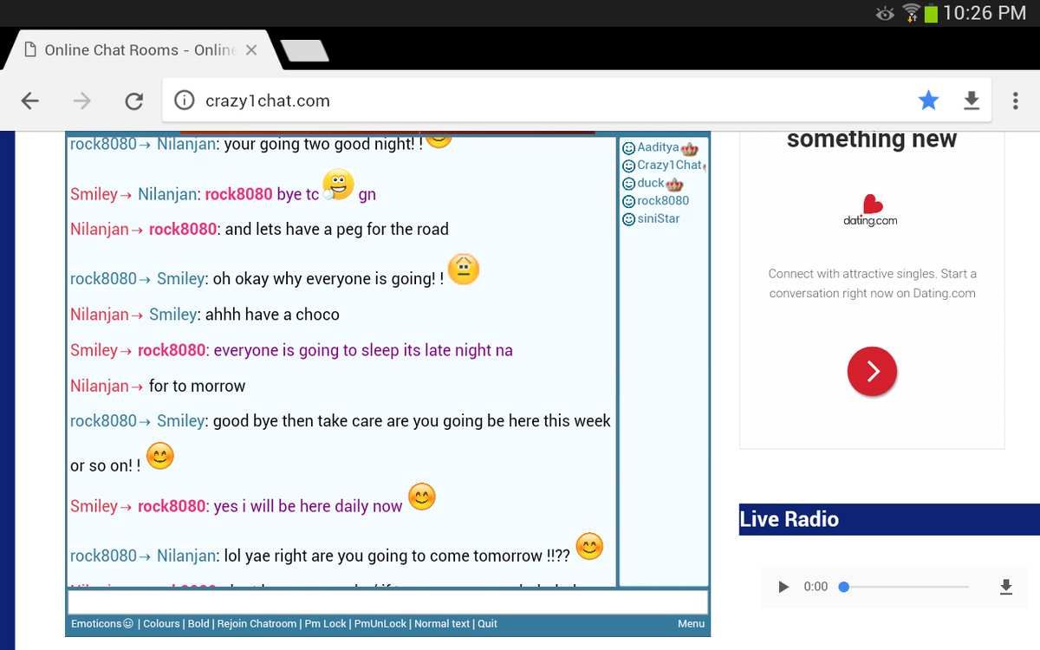Click PmUnLock option

coord(380,624)
